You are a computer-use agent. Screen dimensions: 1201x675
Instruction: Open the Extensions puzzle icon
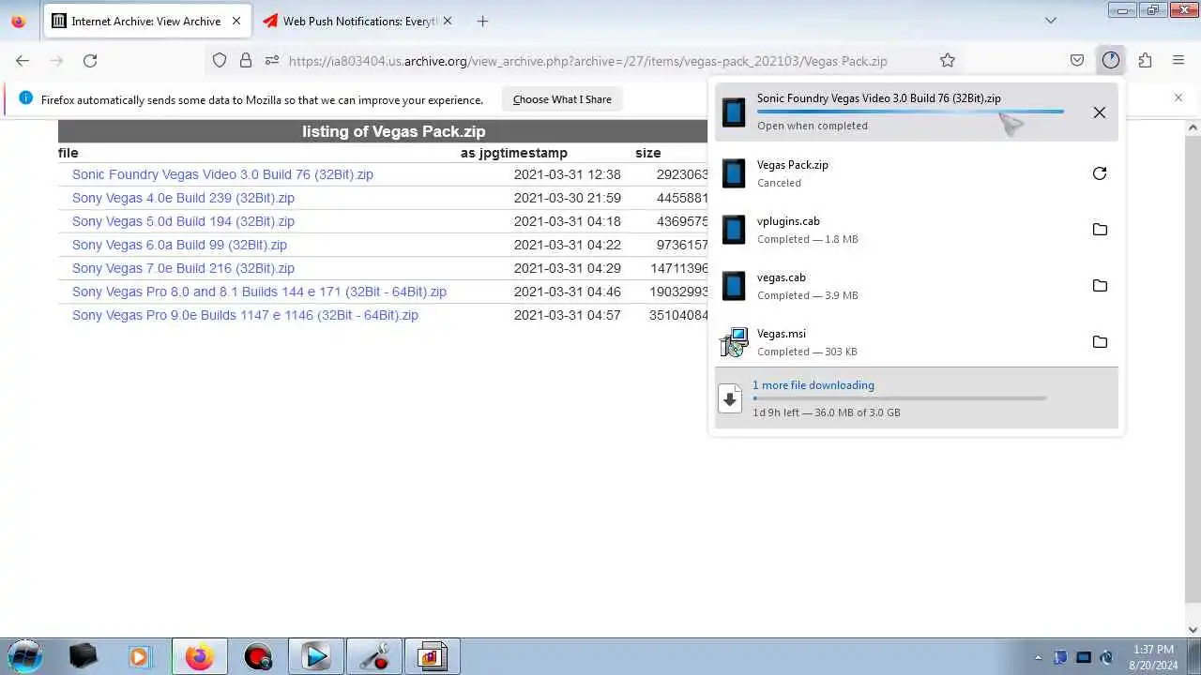1145,60
